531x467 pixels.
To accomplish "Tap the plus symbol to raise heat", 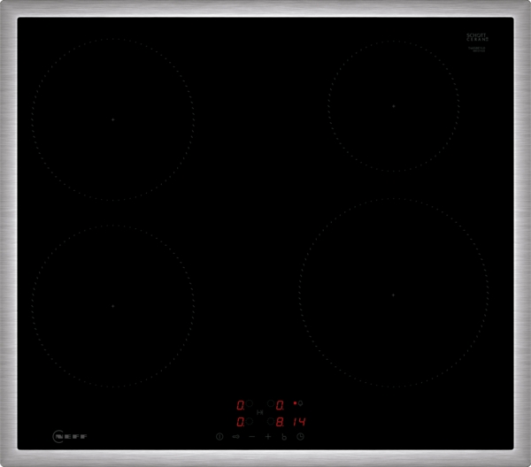I will [268, 437].
